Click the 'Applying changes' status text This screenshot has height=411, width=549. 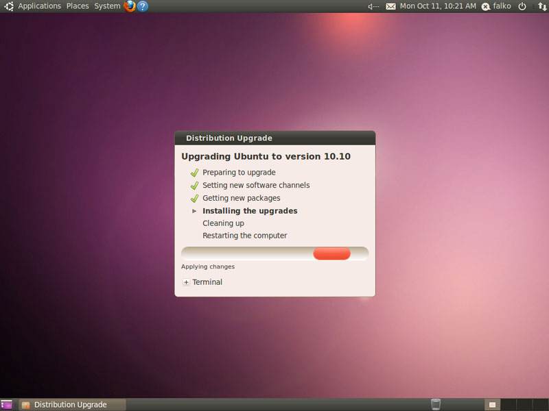[x=208, y=266]
